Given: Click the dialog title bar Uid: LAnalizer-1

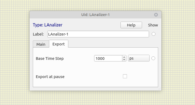Looking at the screenshot, I should [95, 15].
